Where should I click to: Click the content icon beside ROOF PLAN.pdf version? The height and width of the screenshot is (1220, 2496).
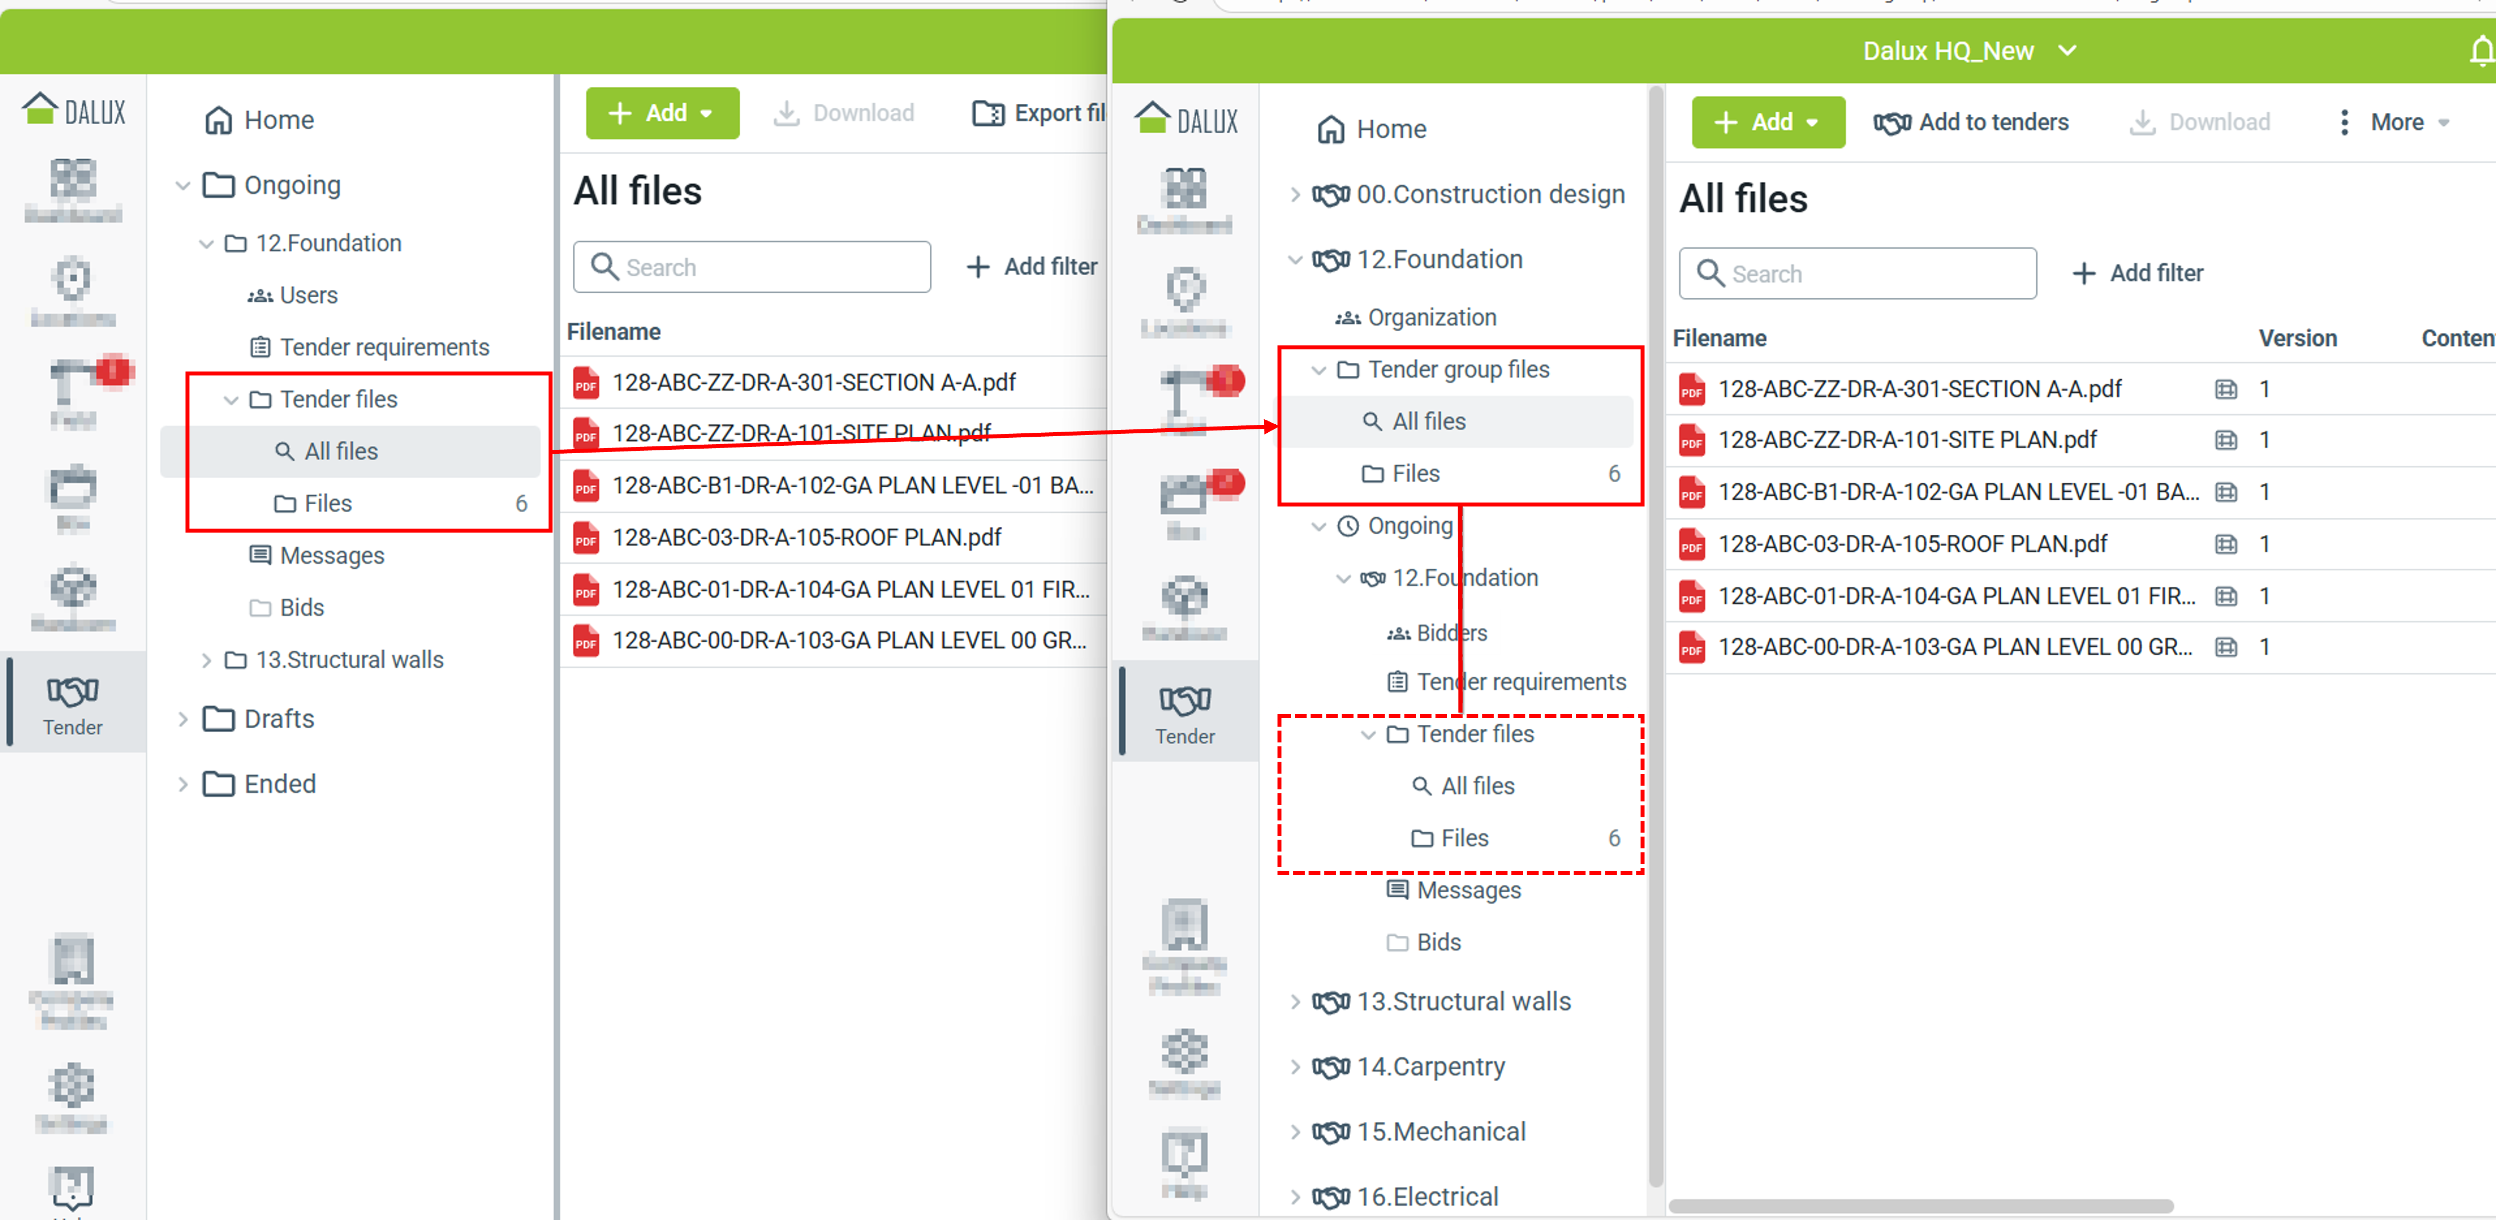(2225, 543)
